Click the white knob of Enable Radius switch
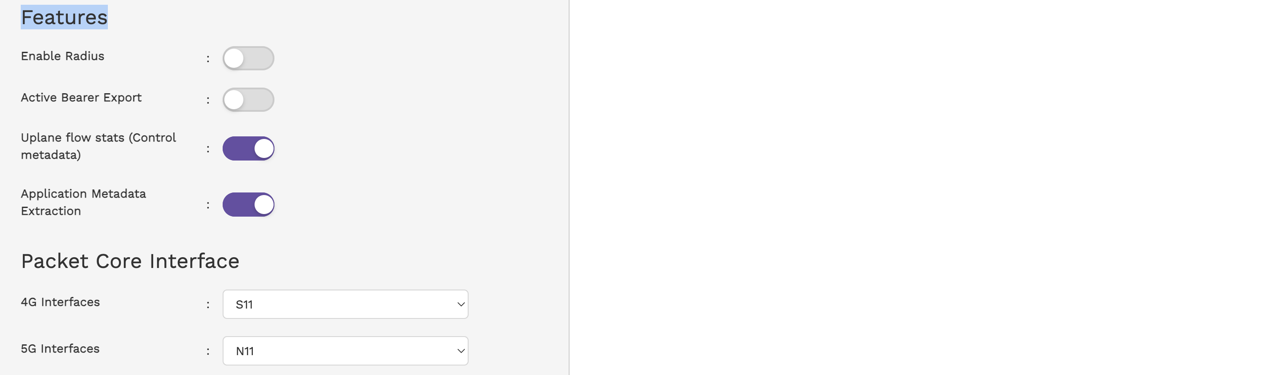 click(x=234, y=58)
